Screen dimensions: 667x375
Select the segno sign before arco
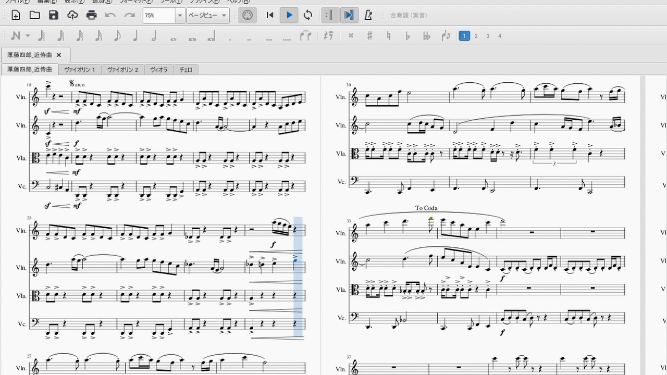point(71,83)
